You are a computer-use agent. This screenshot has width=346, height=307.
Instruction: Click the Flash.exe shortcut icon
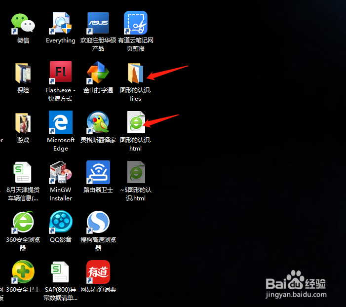[x=60, y=73]
